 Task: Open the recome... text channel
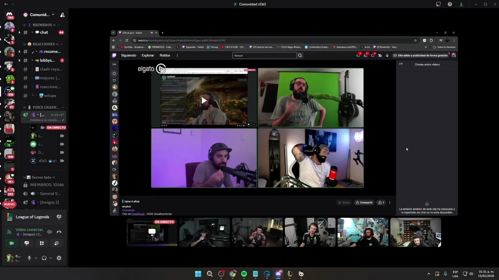[x=43, y=51]
